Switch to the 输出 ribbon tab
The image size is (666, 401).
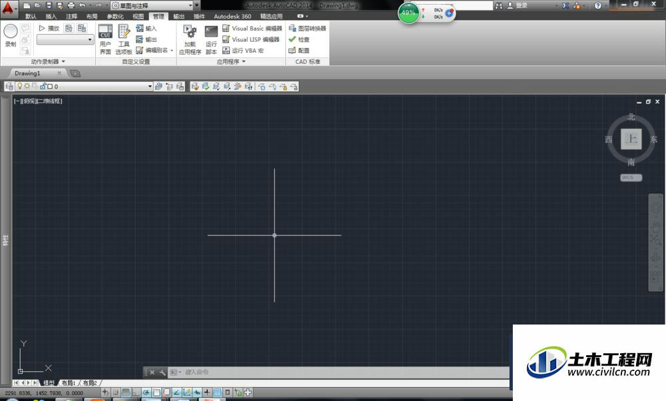tap(178, 17)
